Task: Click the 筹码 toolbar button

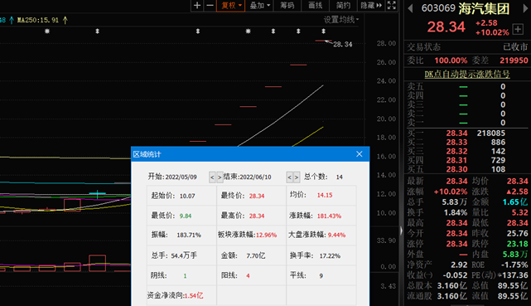Action: click(287, 6)
